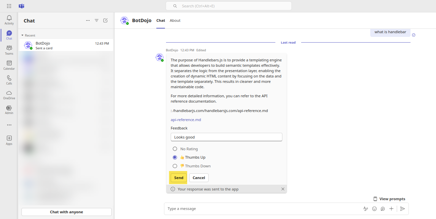The image size is (436, 219).
Task: Click the 'what is handlebar' sent message
Action: click(390, 32)
